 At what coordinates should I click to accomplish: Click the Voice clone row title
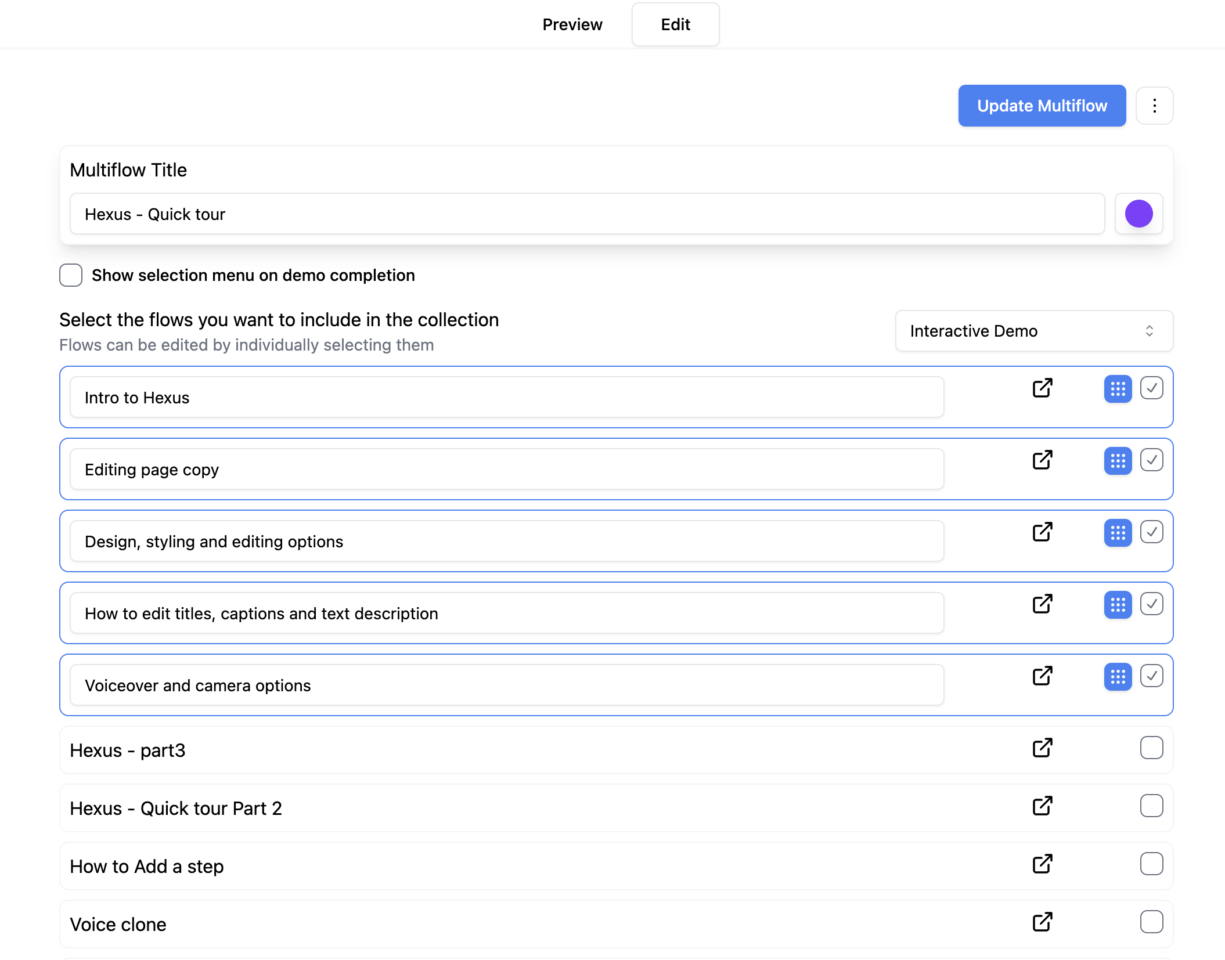118,925
